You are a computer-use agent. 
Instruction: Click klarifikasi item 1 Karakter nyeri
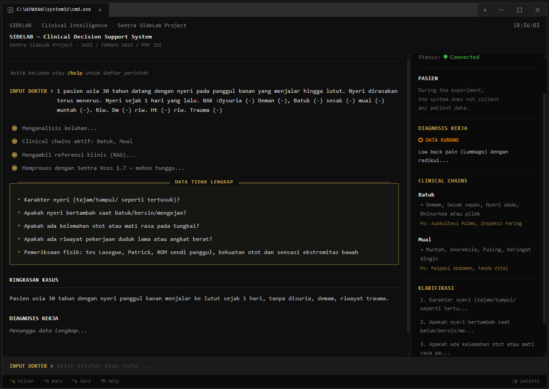pos(468,304)
